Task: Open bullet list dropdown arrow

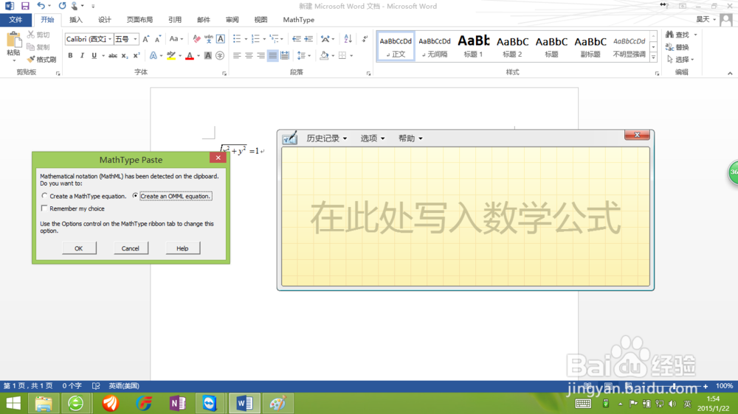Action: (246, 39)
